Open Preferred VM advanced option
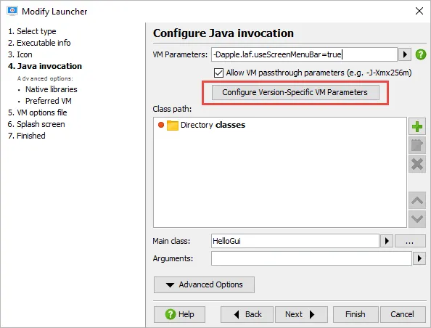The height and width of the screenshot is (328, 431). point(49,101)
